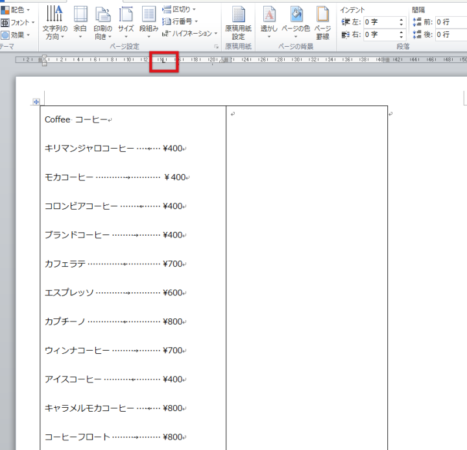Open the 段組み dropdown arrow

pyautogui.click(x=149, y=37)
